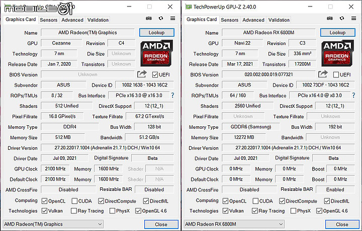
Task: Click Close button in left window
Action: pos(161,224)
